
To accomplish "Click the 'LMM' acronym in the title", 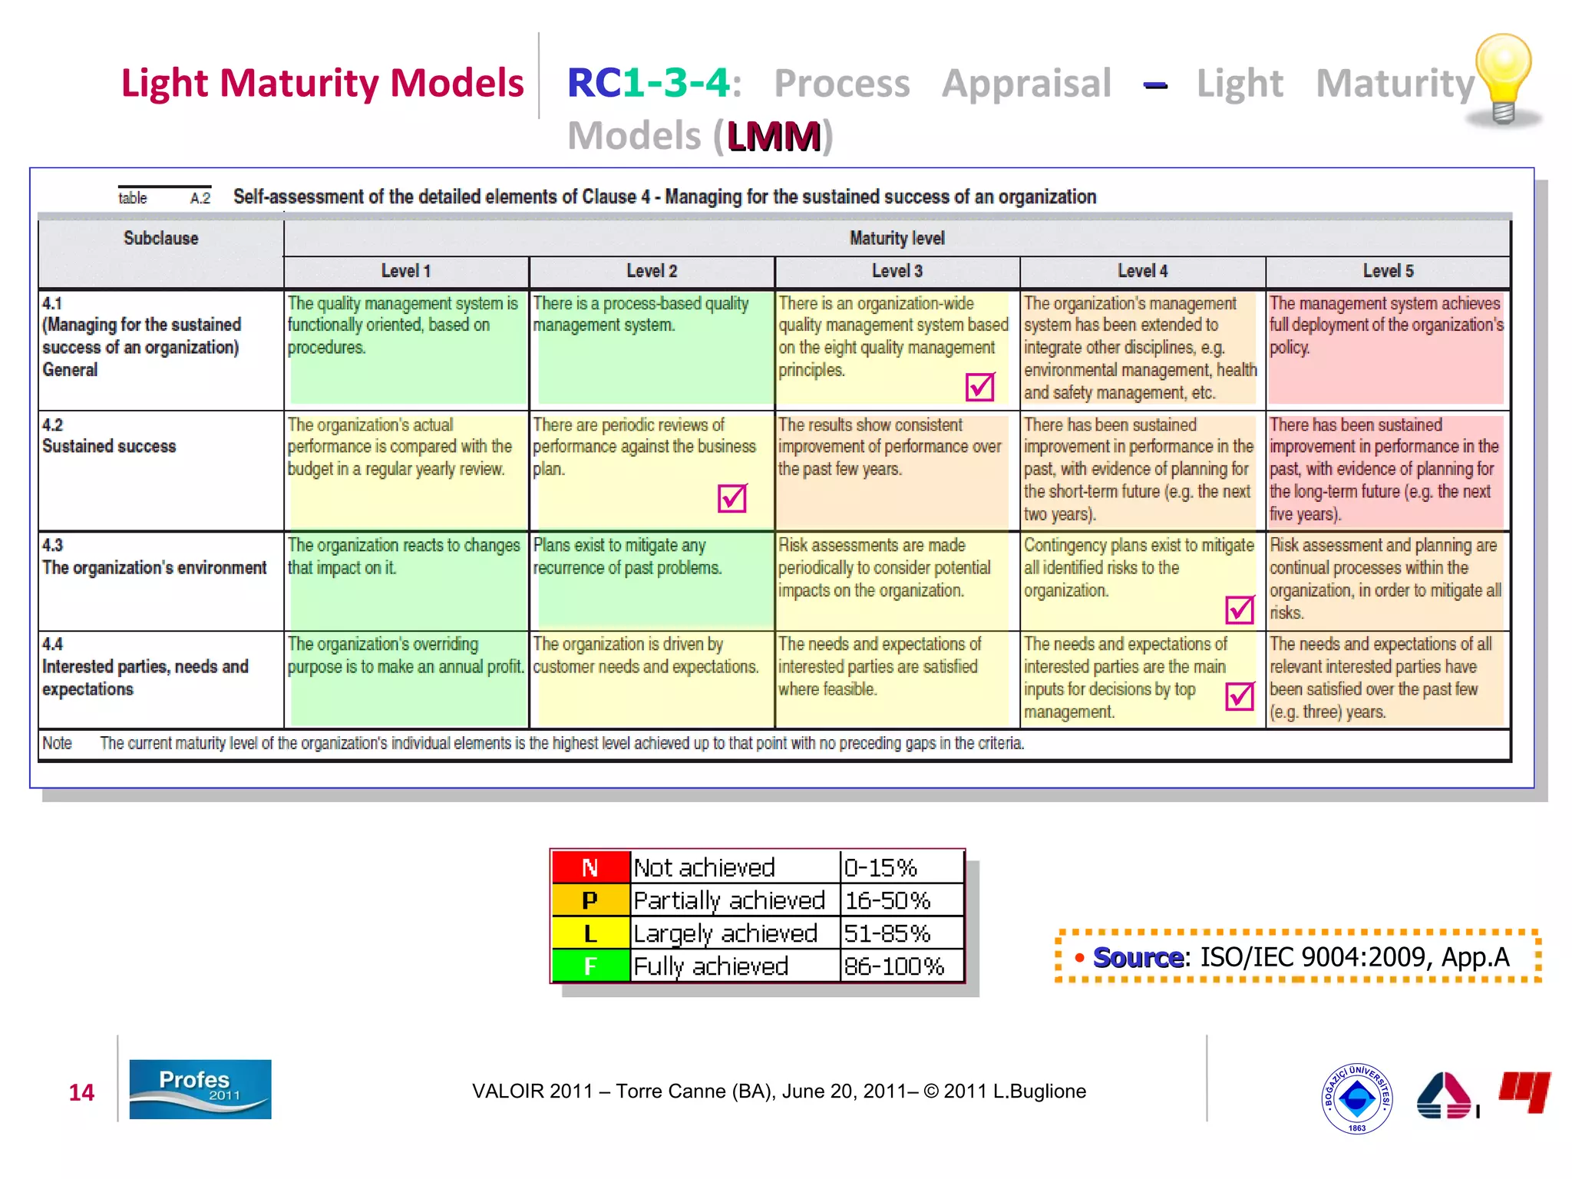I will tap(774, 137).
